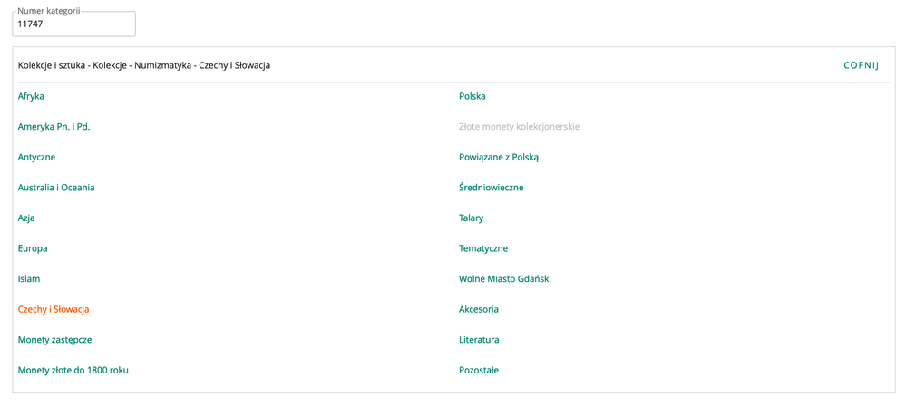Open the Islam category link
This screenshot has width=906, height=407.
click(29, 278)
